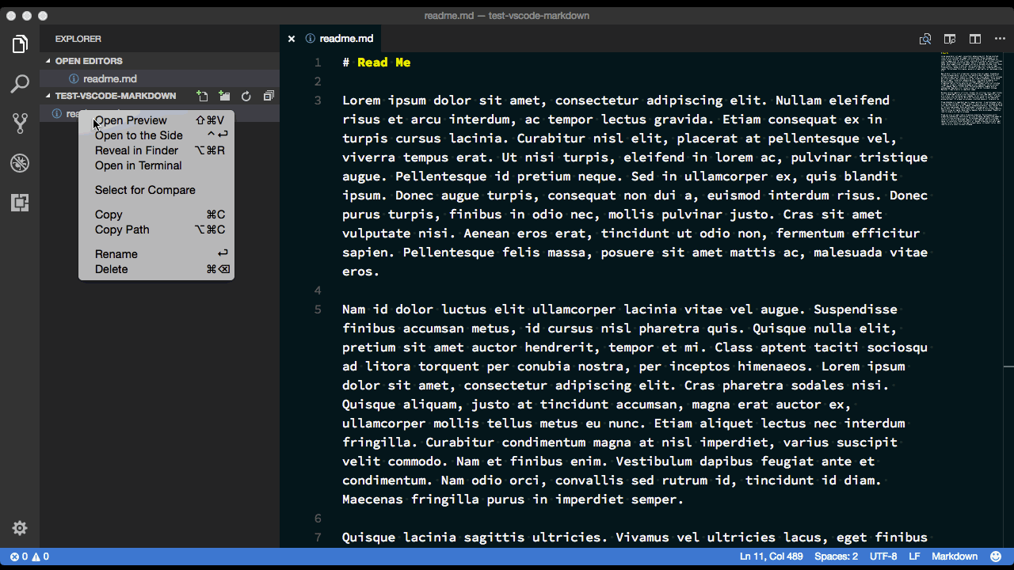
Task: Open the Extensions view
Action: (x=20, y=203)
